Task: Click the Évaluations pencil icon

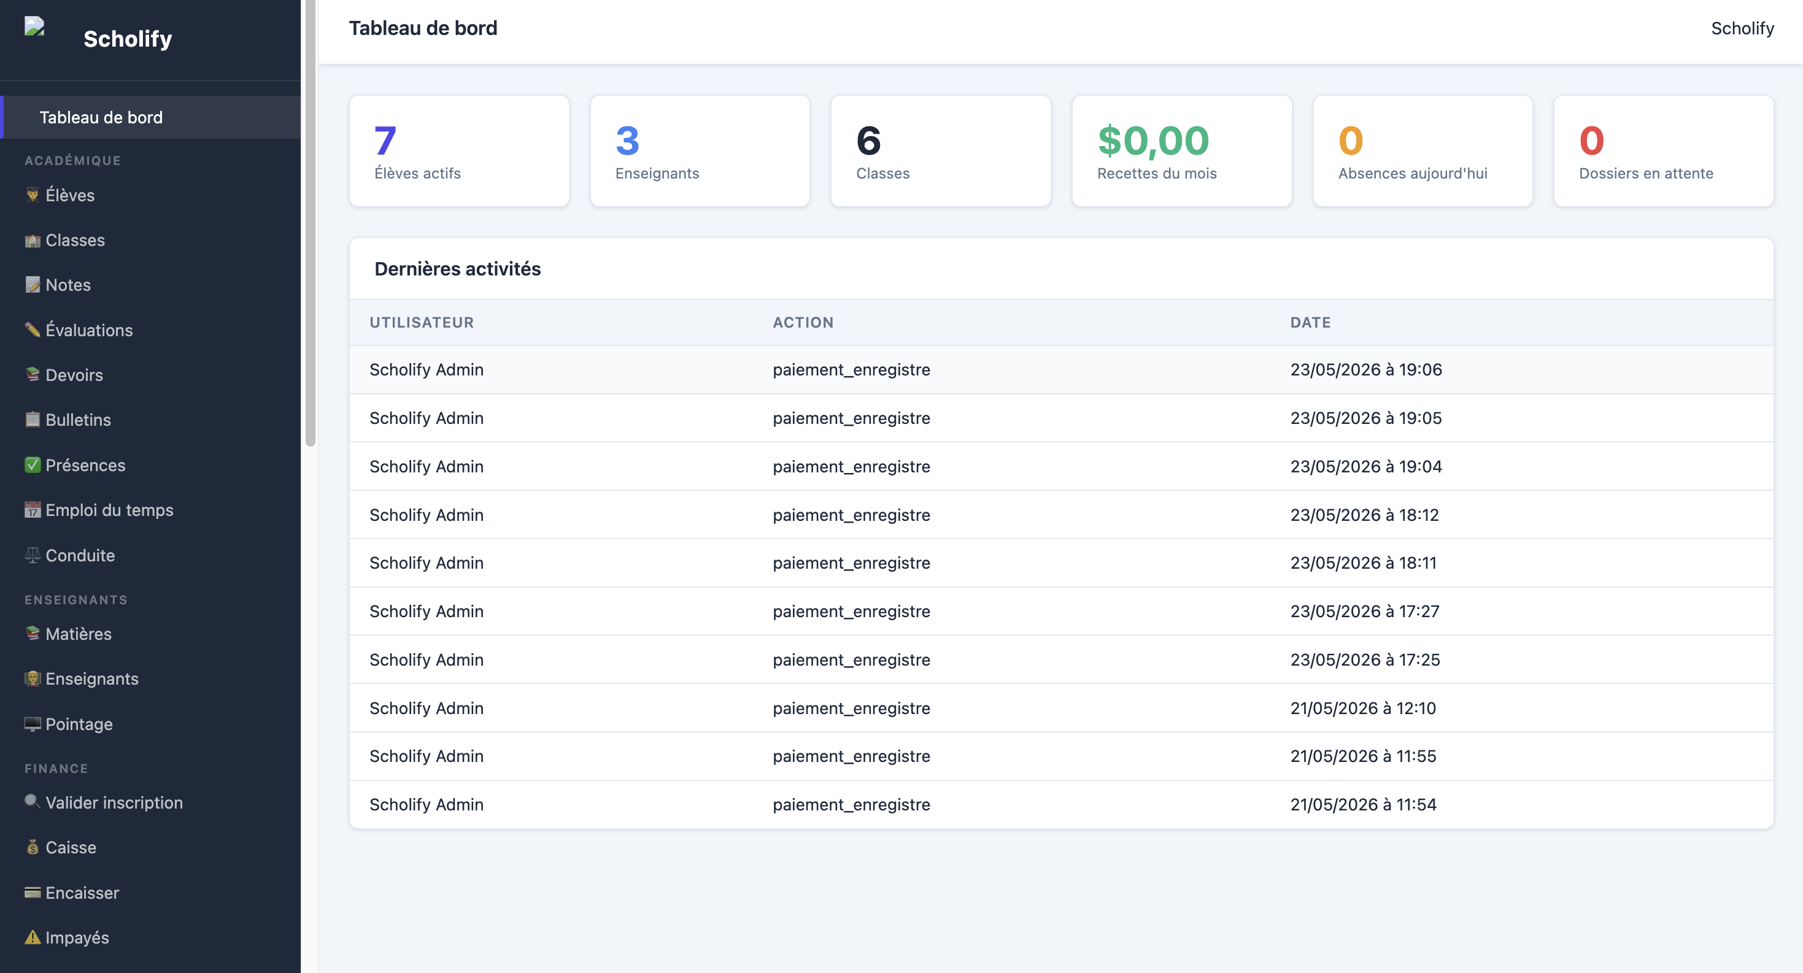Action: [x=32, y=329]
